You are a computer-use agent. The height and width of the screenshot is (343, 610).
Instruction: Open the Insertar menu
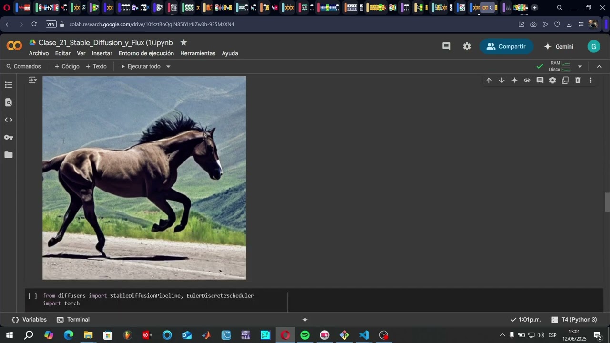coord(102,53)
